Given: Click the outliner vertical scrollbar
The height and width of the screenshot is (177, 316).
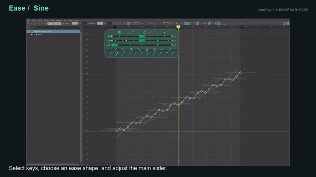Looking at the screenshot, I should click(81, 97).
